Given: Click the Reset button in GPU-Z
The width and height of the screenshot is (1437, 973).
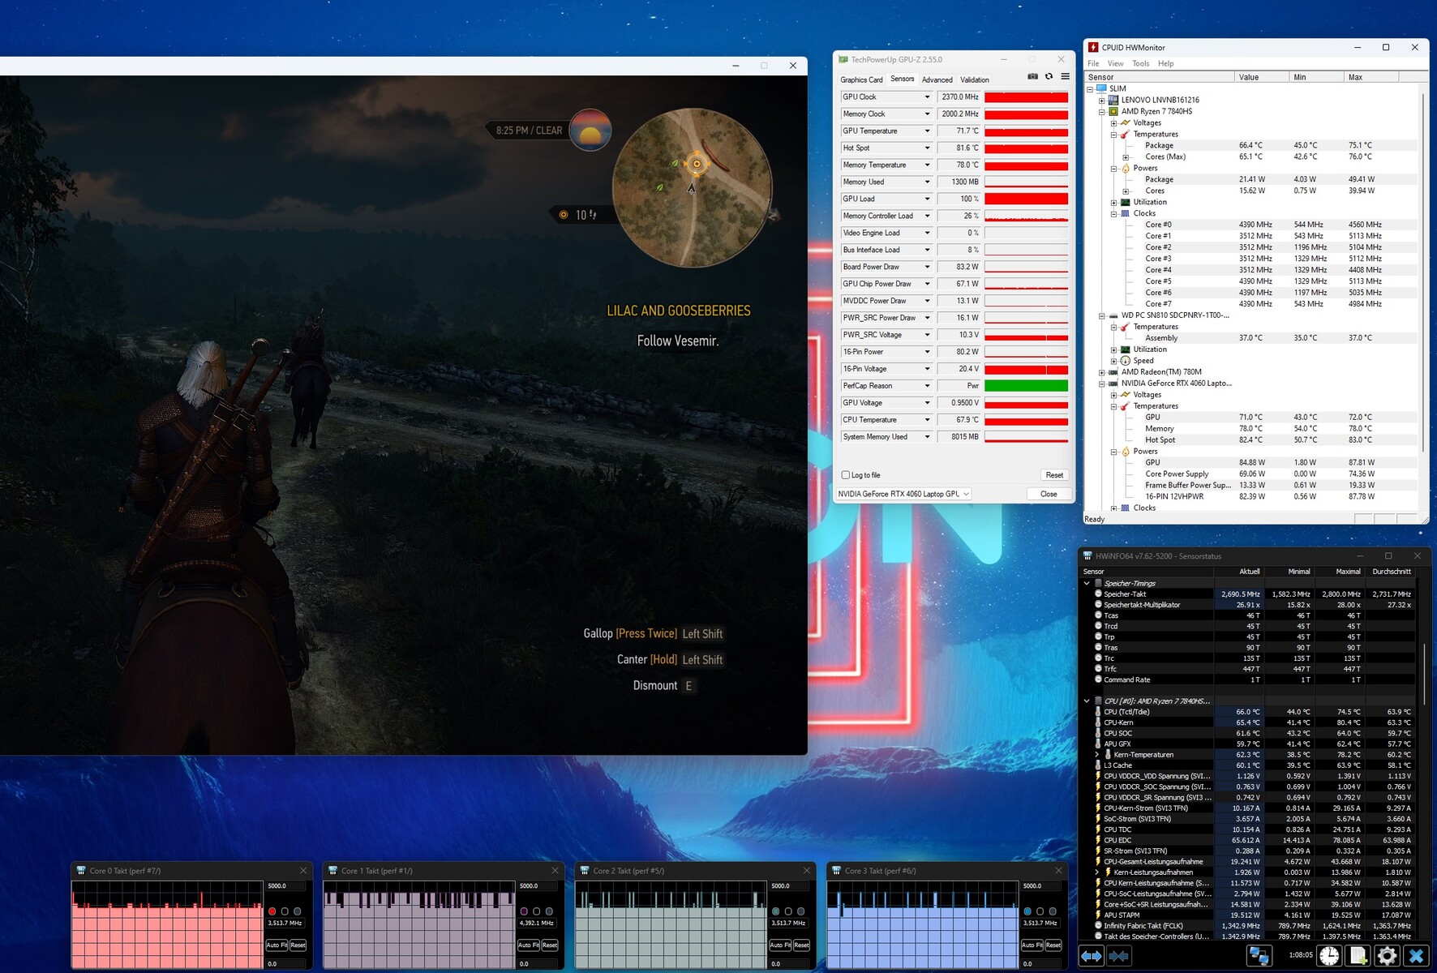Looking at the screenshot, I should pos(1054,475).
